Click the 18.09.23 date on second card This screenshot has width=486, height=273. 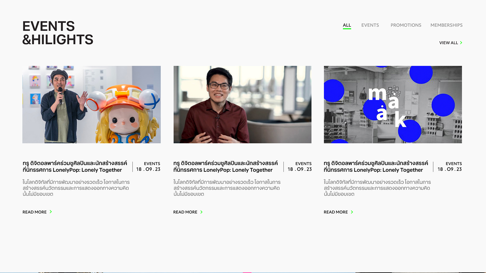(299, 169)
